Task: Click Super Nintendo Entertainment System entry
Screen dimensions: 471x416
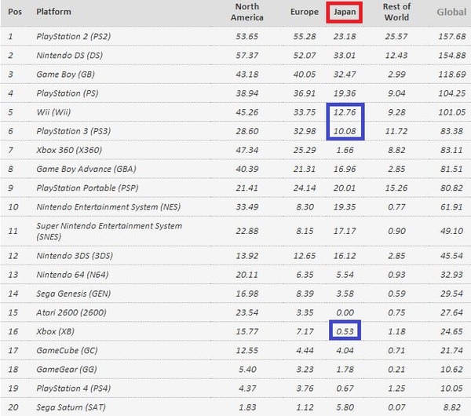Action: (109, 232)
